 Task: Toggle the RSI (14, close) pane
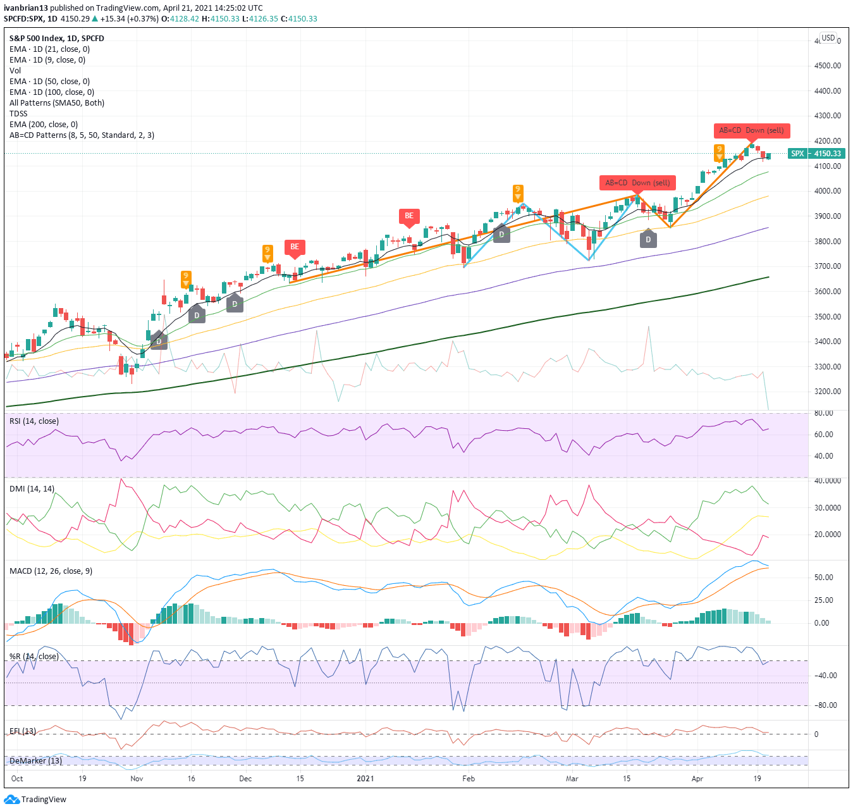[33, 421]
